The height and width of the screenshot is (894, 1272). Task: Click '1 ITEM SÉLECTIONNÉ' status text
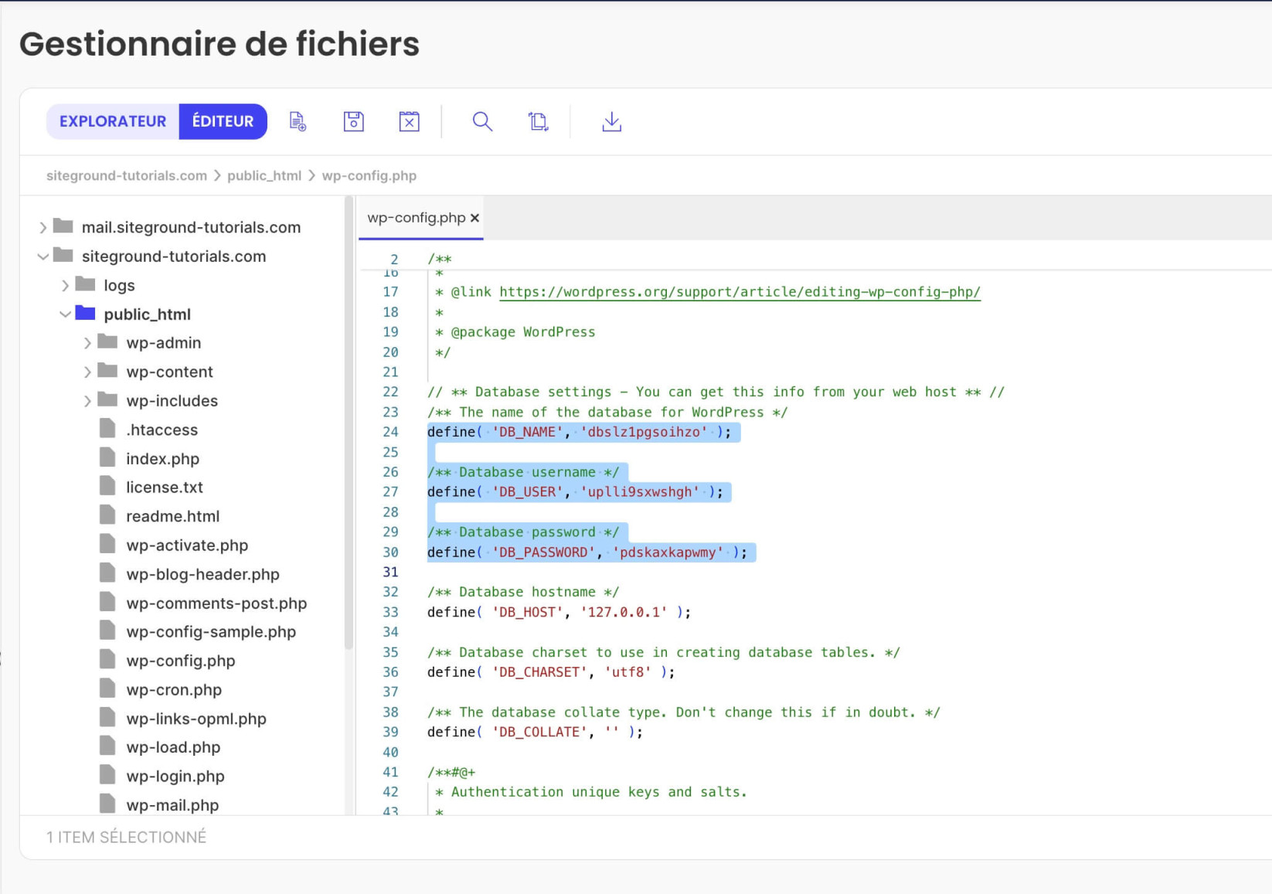click(x=126, y=838)
